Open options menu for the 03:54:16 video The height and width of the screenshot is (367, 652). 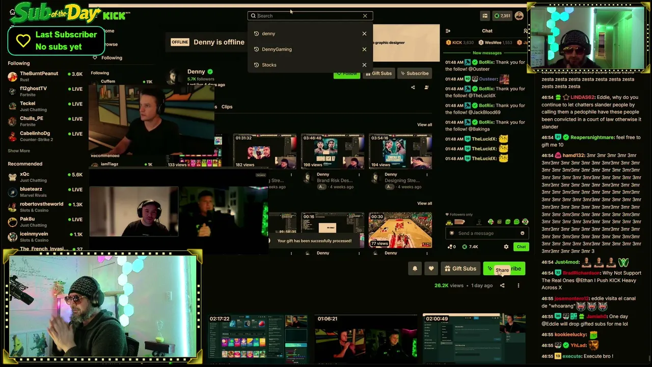427,174
